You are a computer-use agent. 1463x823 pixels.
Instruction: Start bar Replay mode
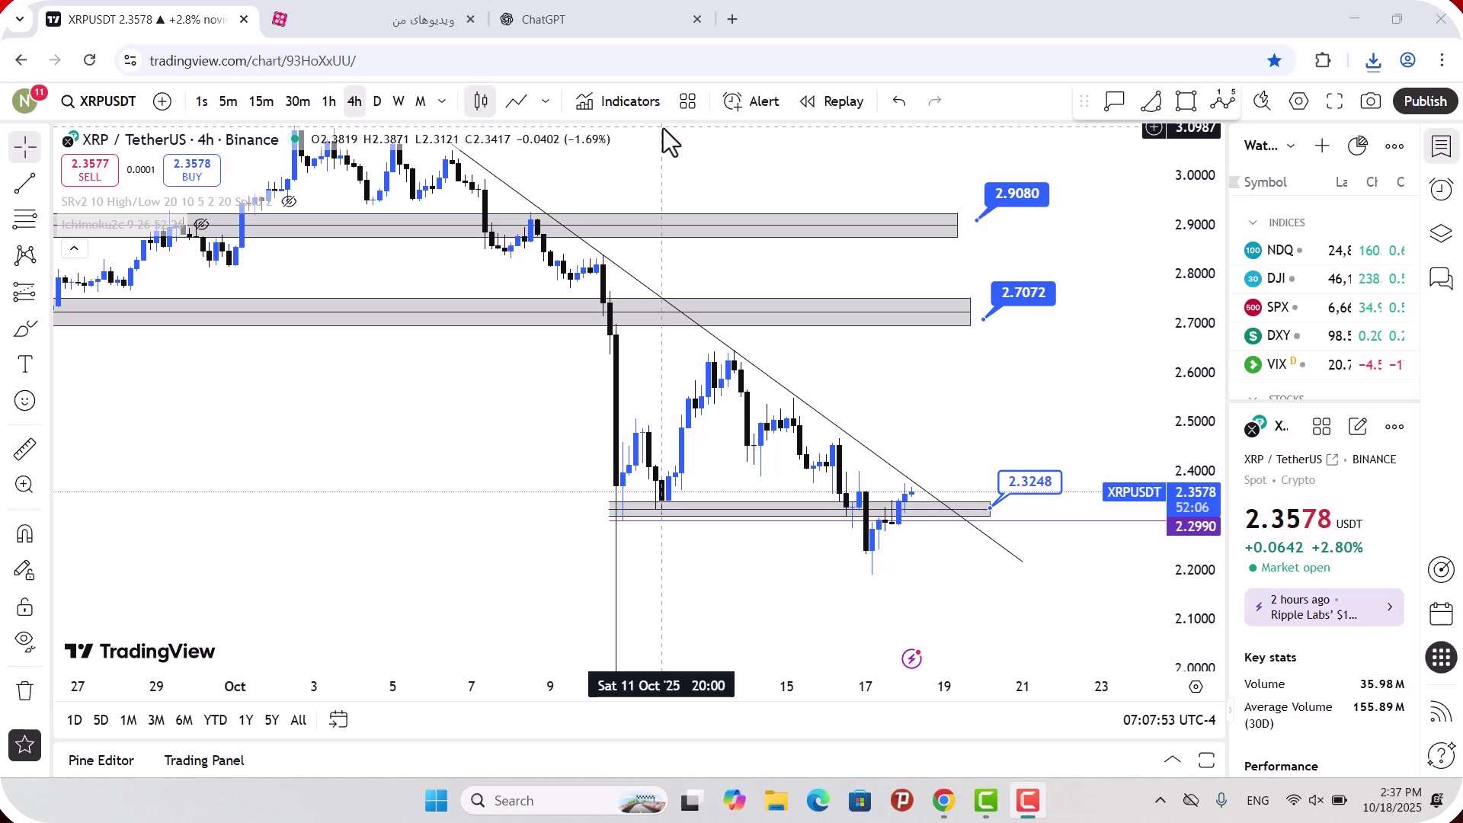point(831,101)
